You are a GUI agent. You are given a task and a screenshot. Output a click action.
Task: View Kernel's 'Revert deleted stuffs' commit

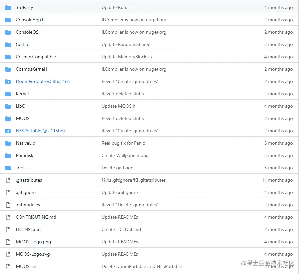123,94
